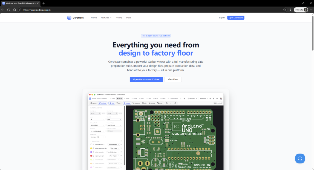Click the InPrivate profile indicator

[x=301, y=10]
